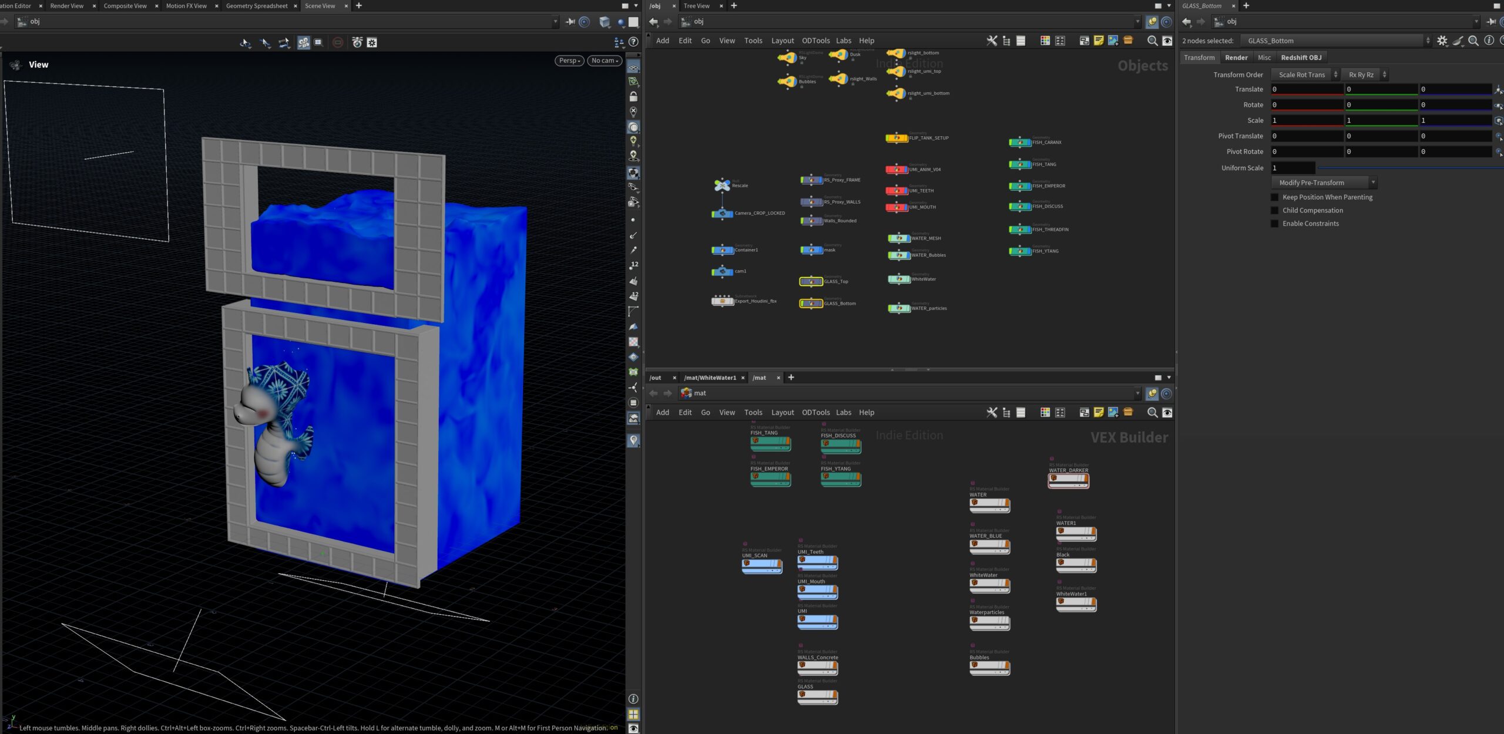The height and width of the screenshot is (734, 1504).
Task: Open the /obj network search magnifier
Action: (x=1152, y=41)
